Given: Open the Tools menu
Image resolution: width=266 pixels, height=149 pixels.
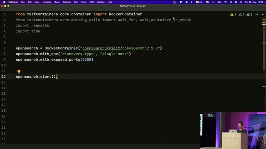Looking at the screenshot, I should tap(84, 2).
